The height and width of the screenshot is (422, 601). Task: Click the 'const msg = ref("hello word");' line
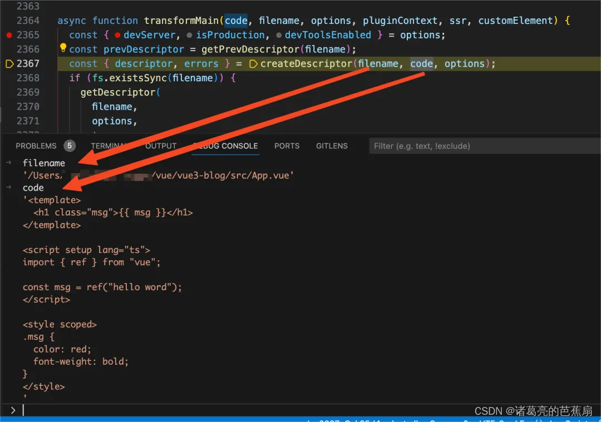[x=102, y=287]
